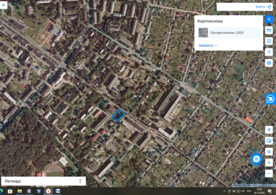Expand the Развернуть basemap list
Screen dimensions: 276x195
coord(208,45)
